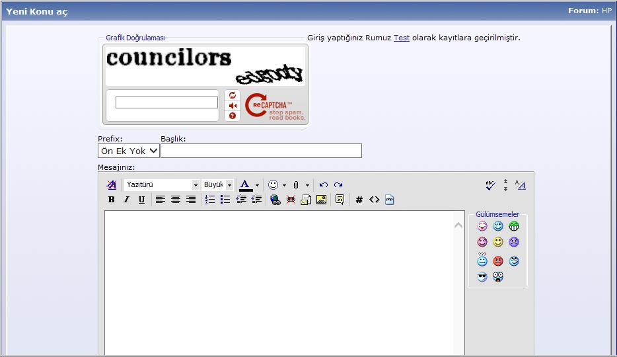This screenshot has width=617, height=357.
Task: Switch editor mode with the A/A icon
Action: pyautogui.click(x=520, y=184)
